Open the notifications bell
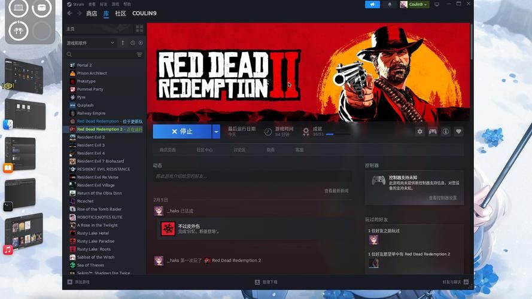 [390, 4]
